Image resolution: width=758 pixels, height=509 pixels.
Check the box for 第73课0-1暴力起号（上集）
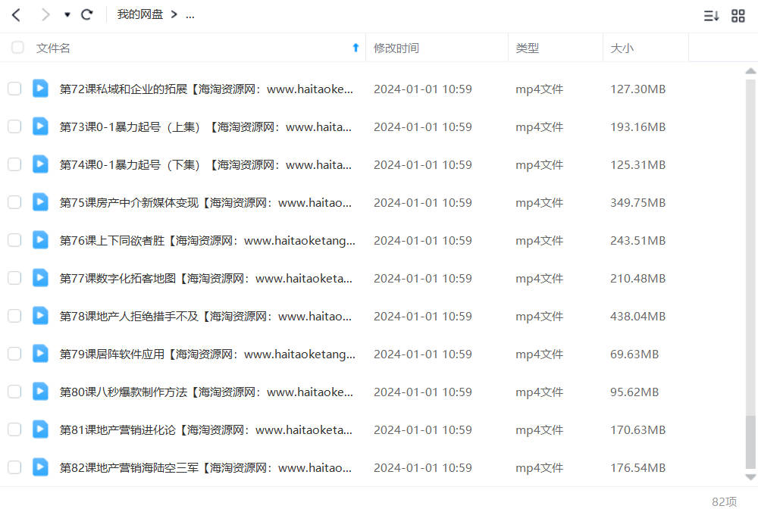click(x=14, y=126)
